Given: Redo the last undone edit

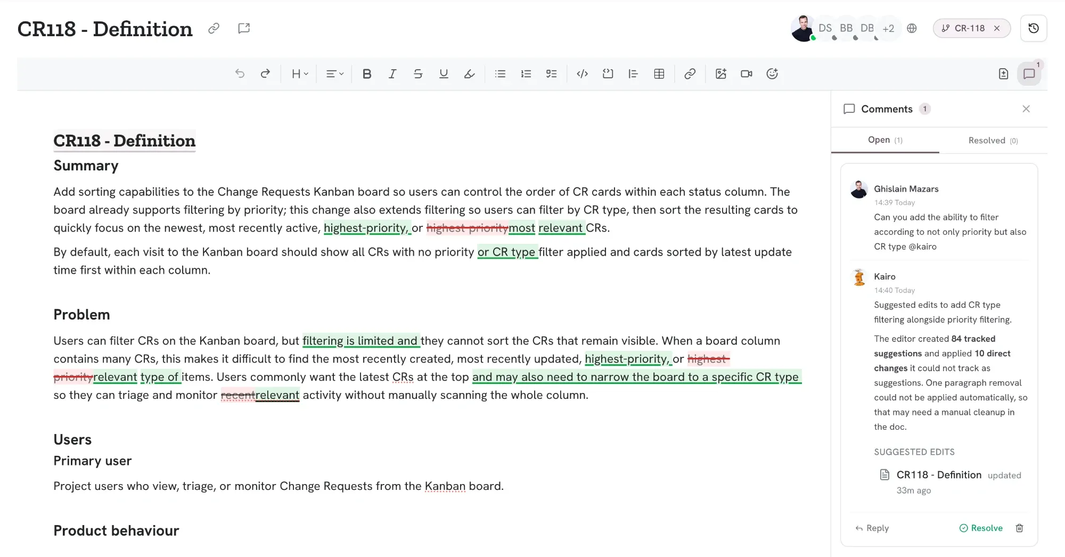Looking at the screenshot, I should coord(265,74).
